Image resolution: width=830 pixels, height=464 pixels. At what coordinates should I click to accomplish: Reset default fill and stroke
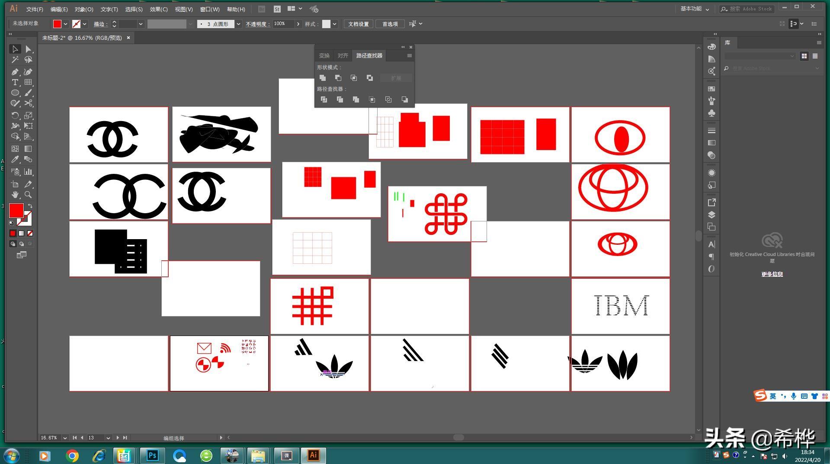pos(11,223)
